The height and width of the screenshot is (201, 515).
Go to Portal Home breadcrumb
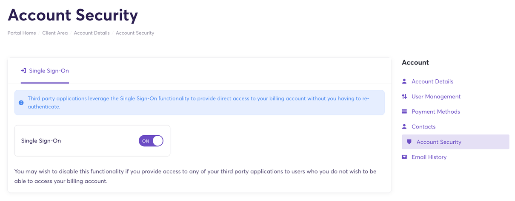[x=22, y=33]
